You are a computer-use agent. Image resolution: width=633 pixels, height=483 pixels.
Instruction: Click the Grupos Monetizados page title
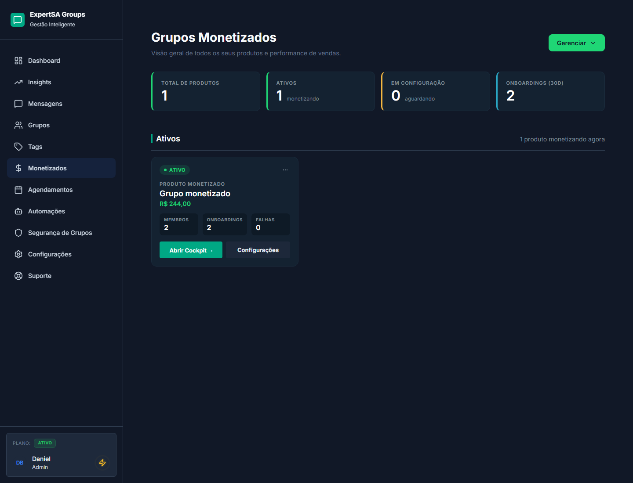[x=214, y=37]
